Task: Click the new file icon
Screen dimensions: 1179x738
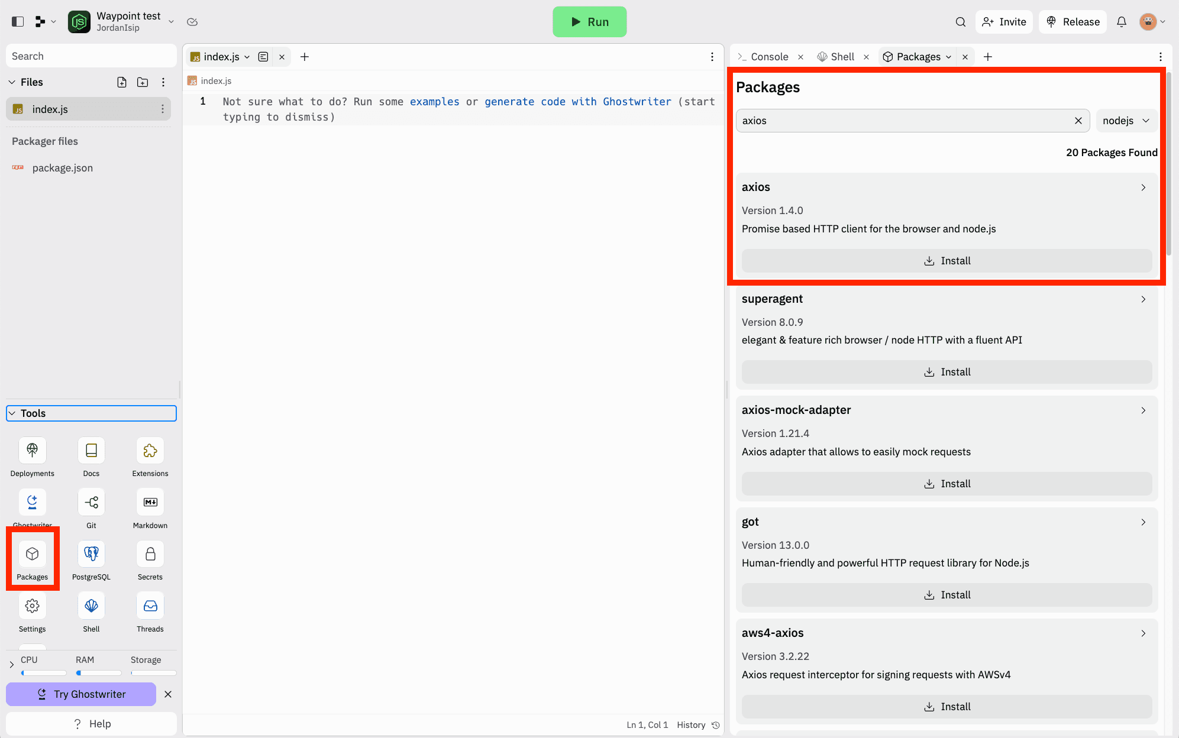Action: click(122, 82)
